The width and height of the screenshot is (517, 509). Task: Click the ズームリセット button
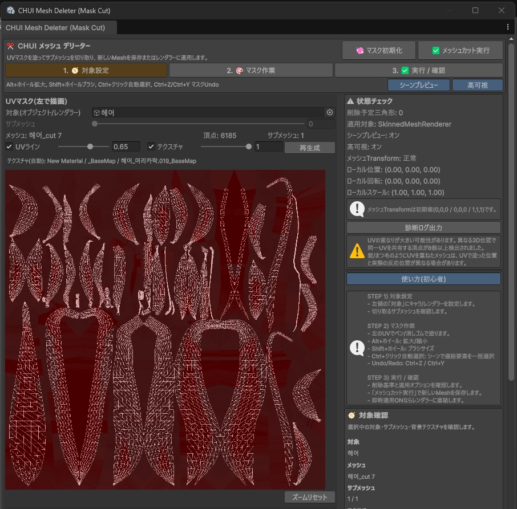pyautogui.click(x=310, y=497)
